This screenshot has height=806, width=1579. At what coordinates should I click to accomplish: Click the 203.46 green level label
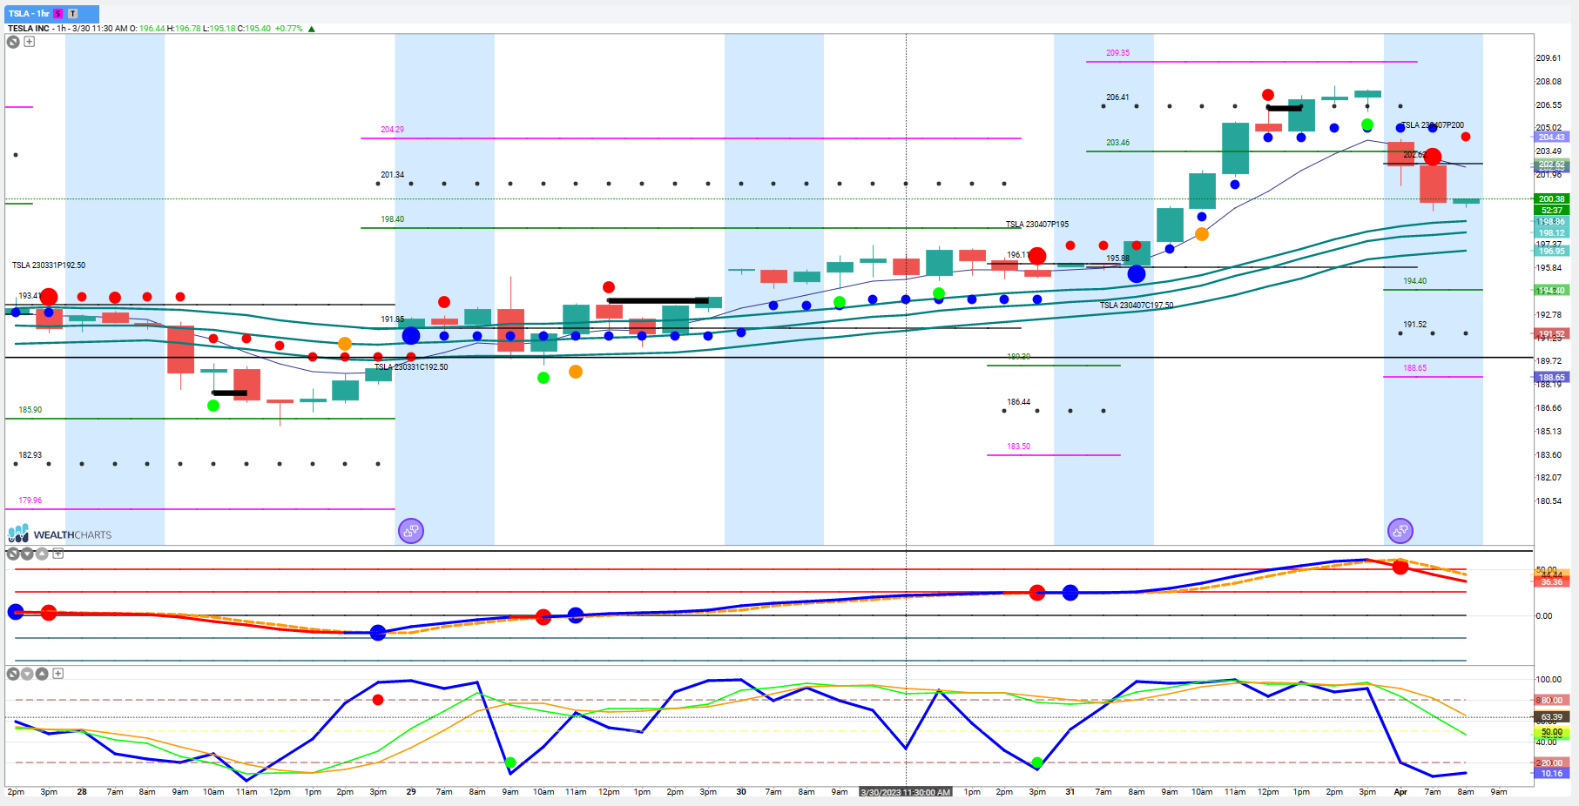pyautogui.click(x=1117, y=143)
